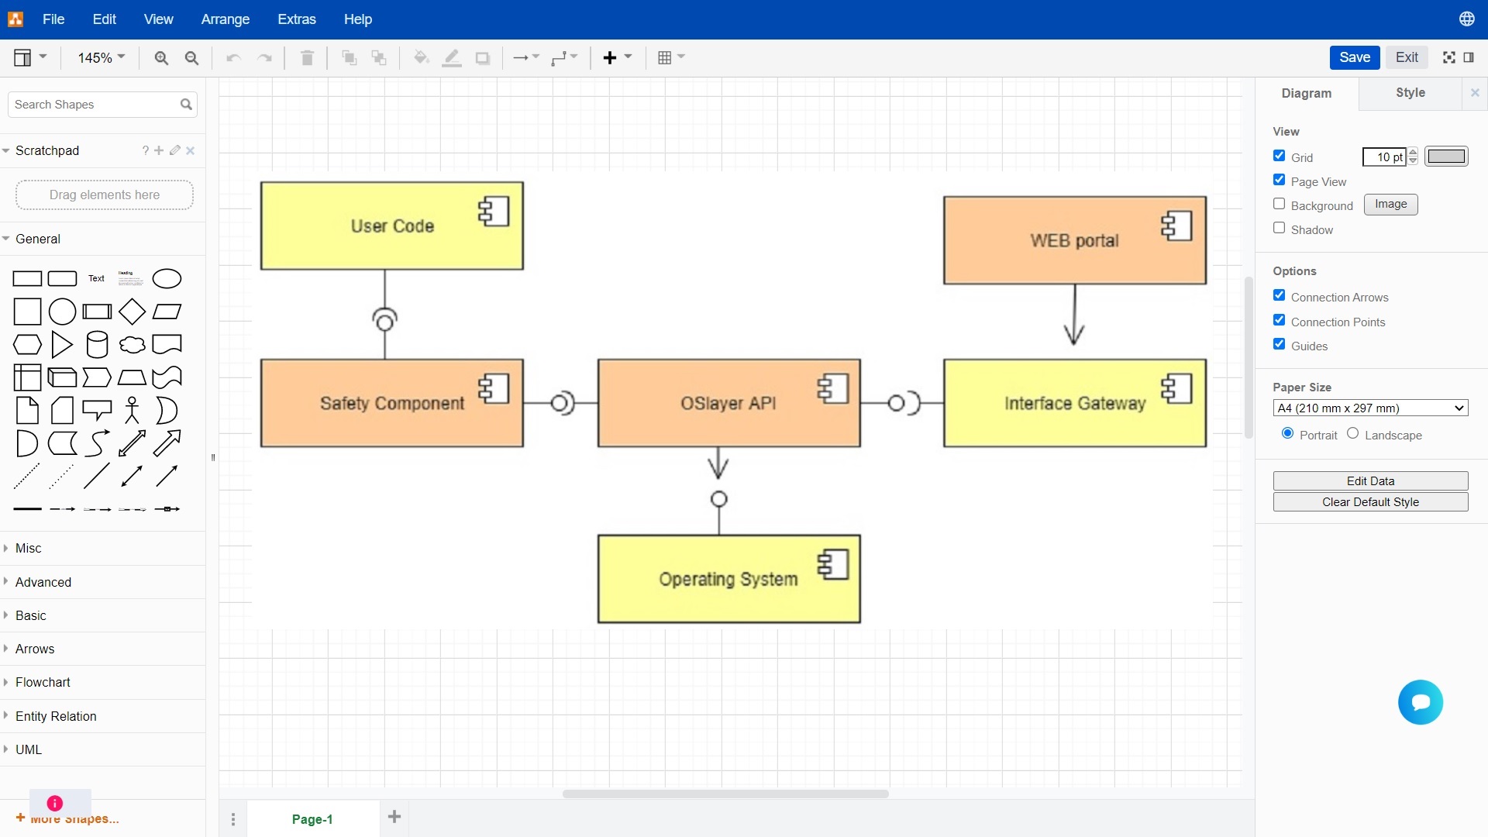Screen dimensions: 1488x837
Task: Open the Extras menu
Action: click(297, 19)
